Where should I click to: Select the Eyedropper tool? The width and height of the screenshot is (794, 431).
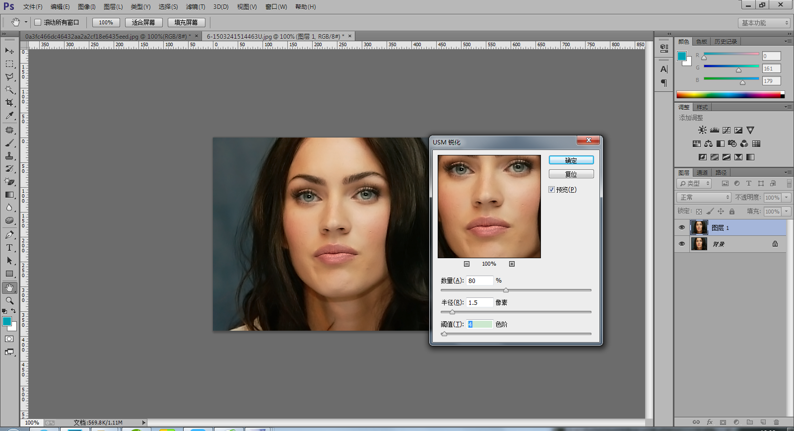9,116
